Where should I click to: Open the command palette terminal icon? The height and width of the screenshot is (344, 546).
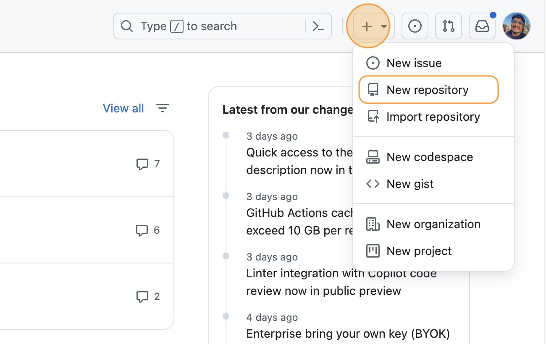tap(318, 26)
